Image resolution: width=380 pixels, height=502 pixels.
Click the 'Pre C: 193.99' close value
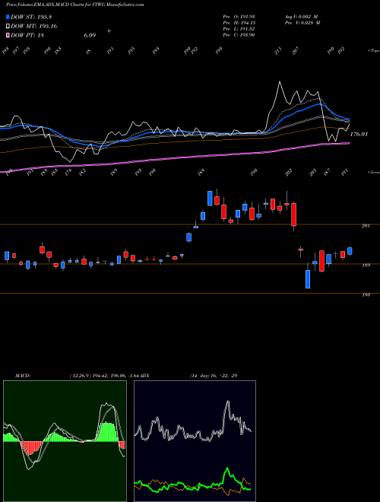239,35
